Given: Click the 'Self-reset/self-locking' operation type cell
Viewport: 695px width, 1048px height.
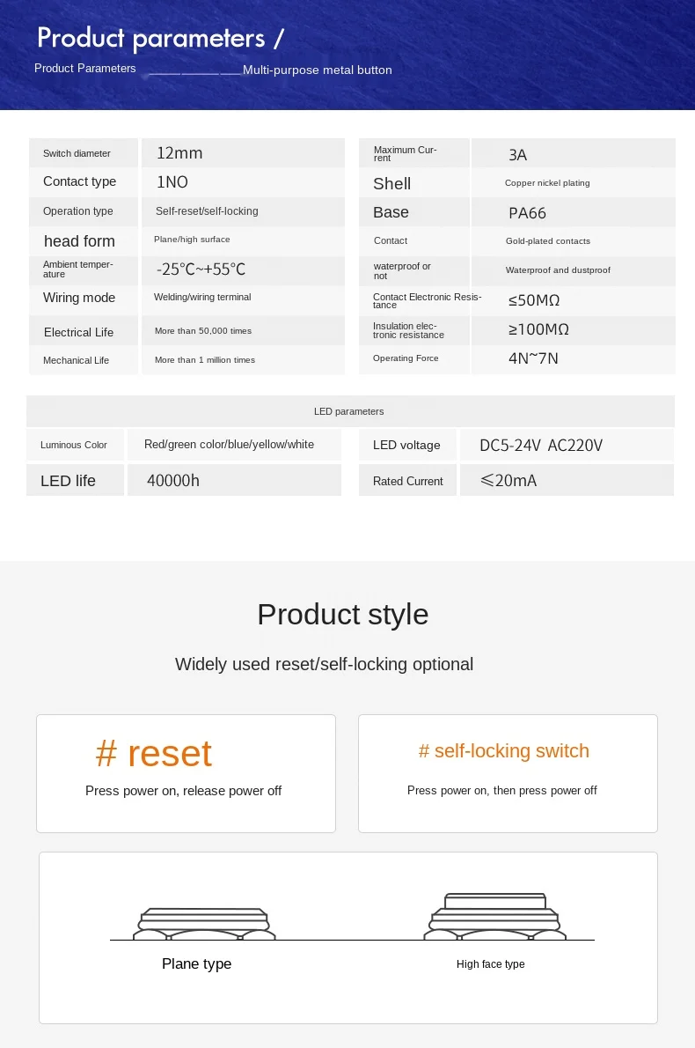Looking at the screenshot, I should (x=243, y=211).
